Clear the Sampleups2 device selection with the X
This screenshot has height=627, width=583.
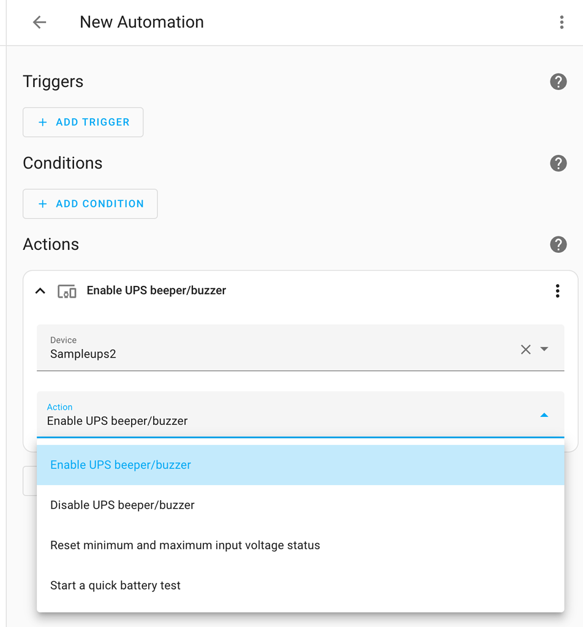tap(525, 349)
